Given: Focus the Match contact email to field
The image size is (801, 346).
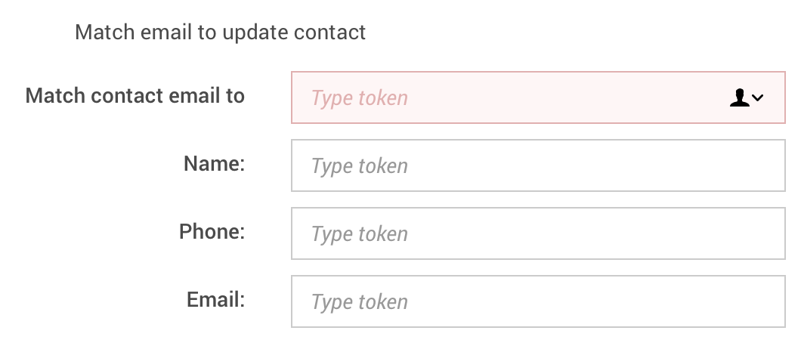Looking at the screenshot, I should [x=514, y=97].
